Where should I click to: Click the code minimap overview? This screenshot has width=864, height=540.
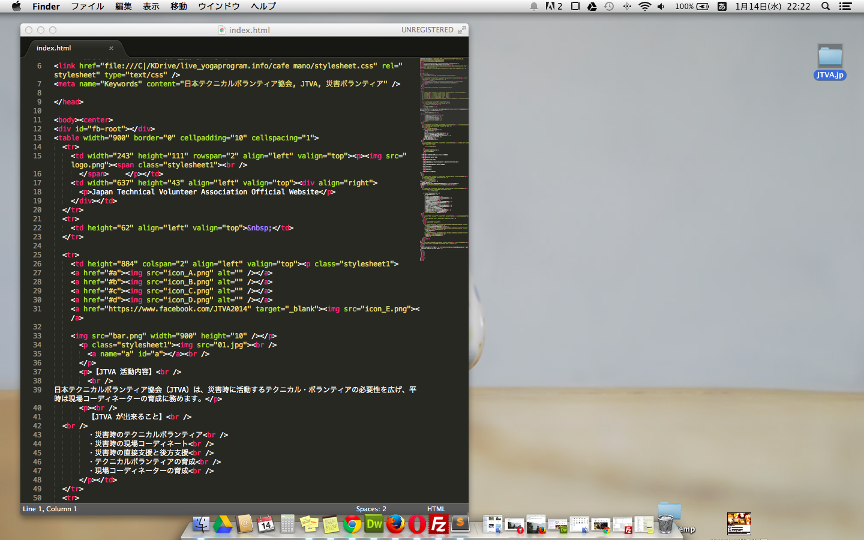pyautogui.click(x=444, y=159)
